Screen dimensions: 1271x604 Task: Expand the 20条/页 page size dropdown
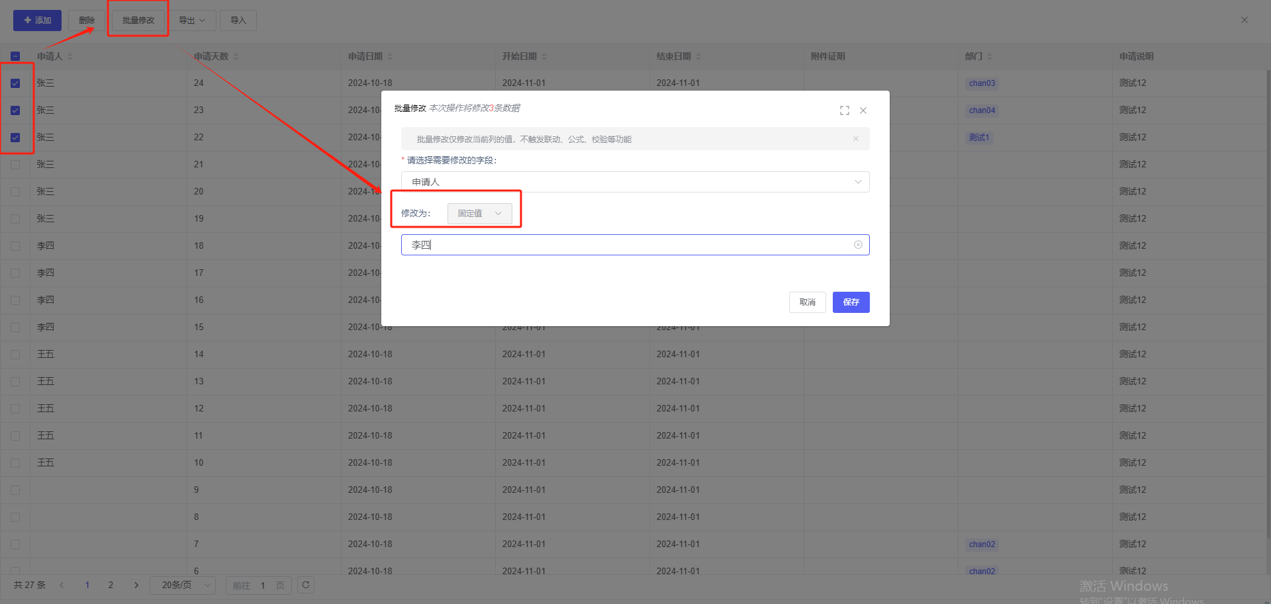[183, 585]
